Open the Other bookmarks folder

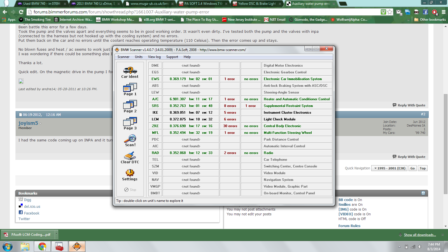pyautogui.click(x=430, y=20)
